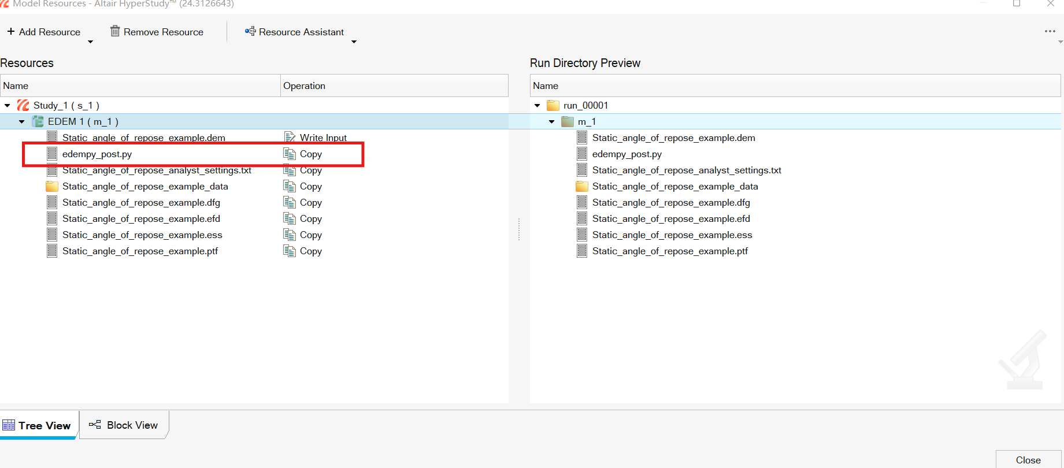Select the Study_1 HyperStudy icon

(x=23, y=105)
